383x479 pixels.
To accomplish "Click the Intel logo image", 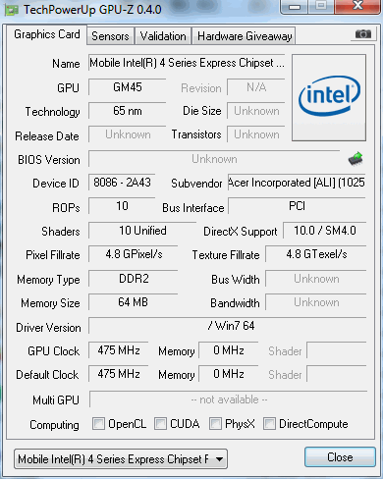I will 329,97.
